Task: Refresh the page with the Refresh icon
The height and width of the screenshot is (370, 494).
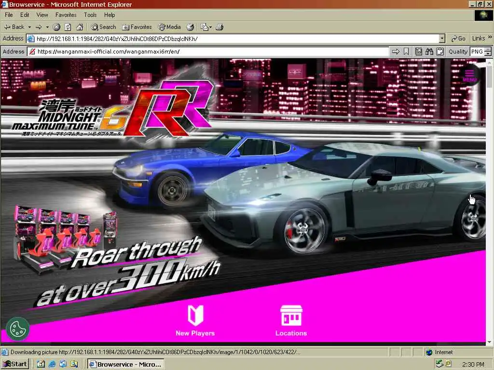Action: coord(68,27)
